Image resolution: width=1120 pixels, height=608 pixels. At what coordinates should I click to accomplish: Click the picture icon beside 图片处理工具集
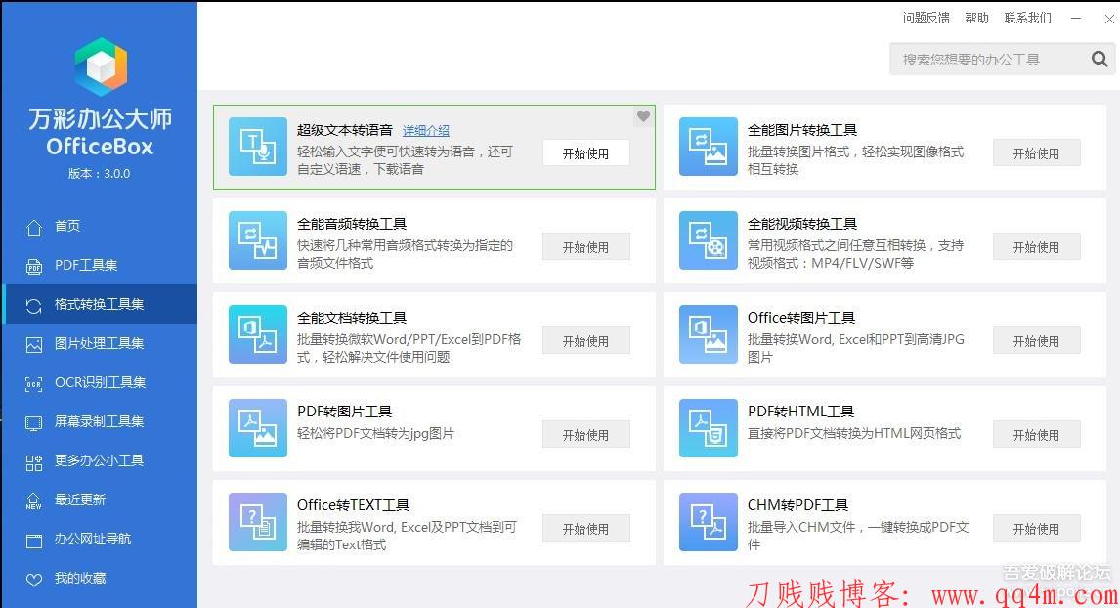[x=33, y=344]
